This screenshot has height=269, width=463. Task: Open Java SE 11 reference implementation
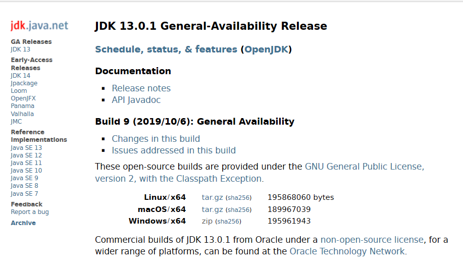[26, 163]
